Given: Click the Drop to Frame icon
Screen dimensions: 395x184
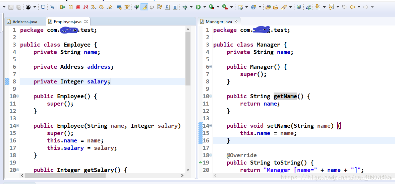Looking at the screenshot, I should (120, 7).
